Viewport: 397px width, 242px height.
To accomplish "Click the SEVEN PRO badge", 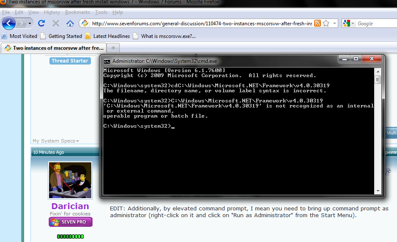I will pyautogui.click(x=70, y=222).
